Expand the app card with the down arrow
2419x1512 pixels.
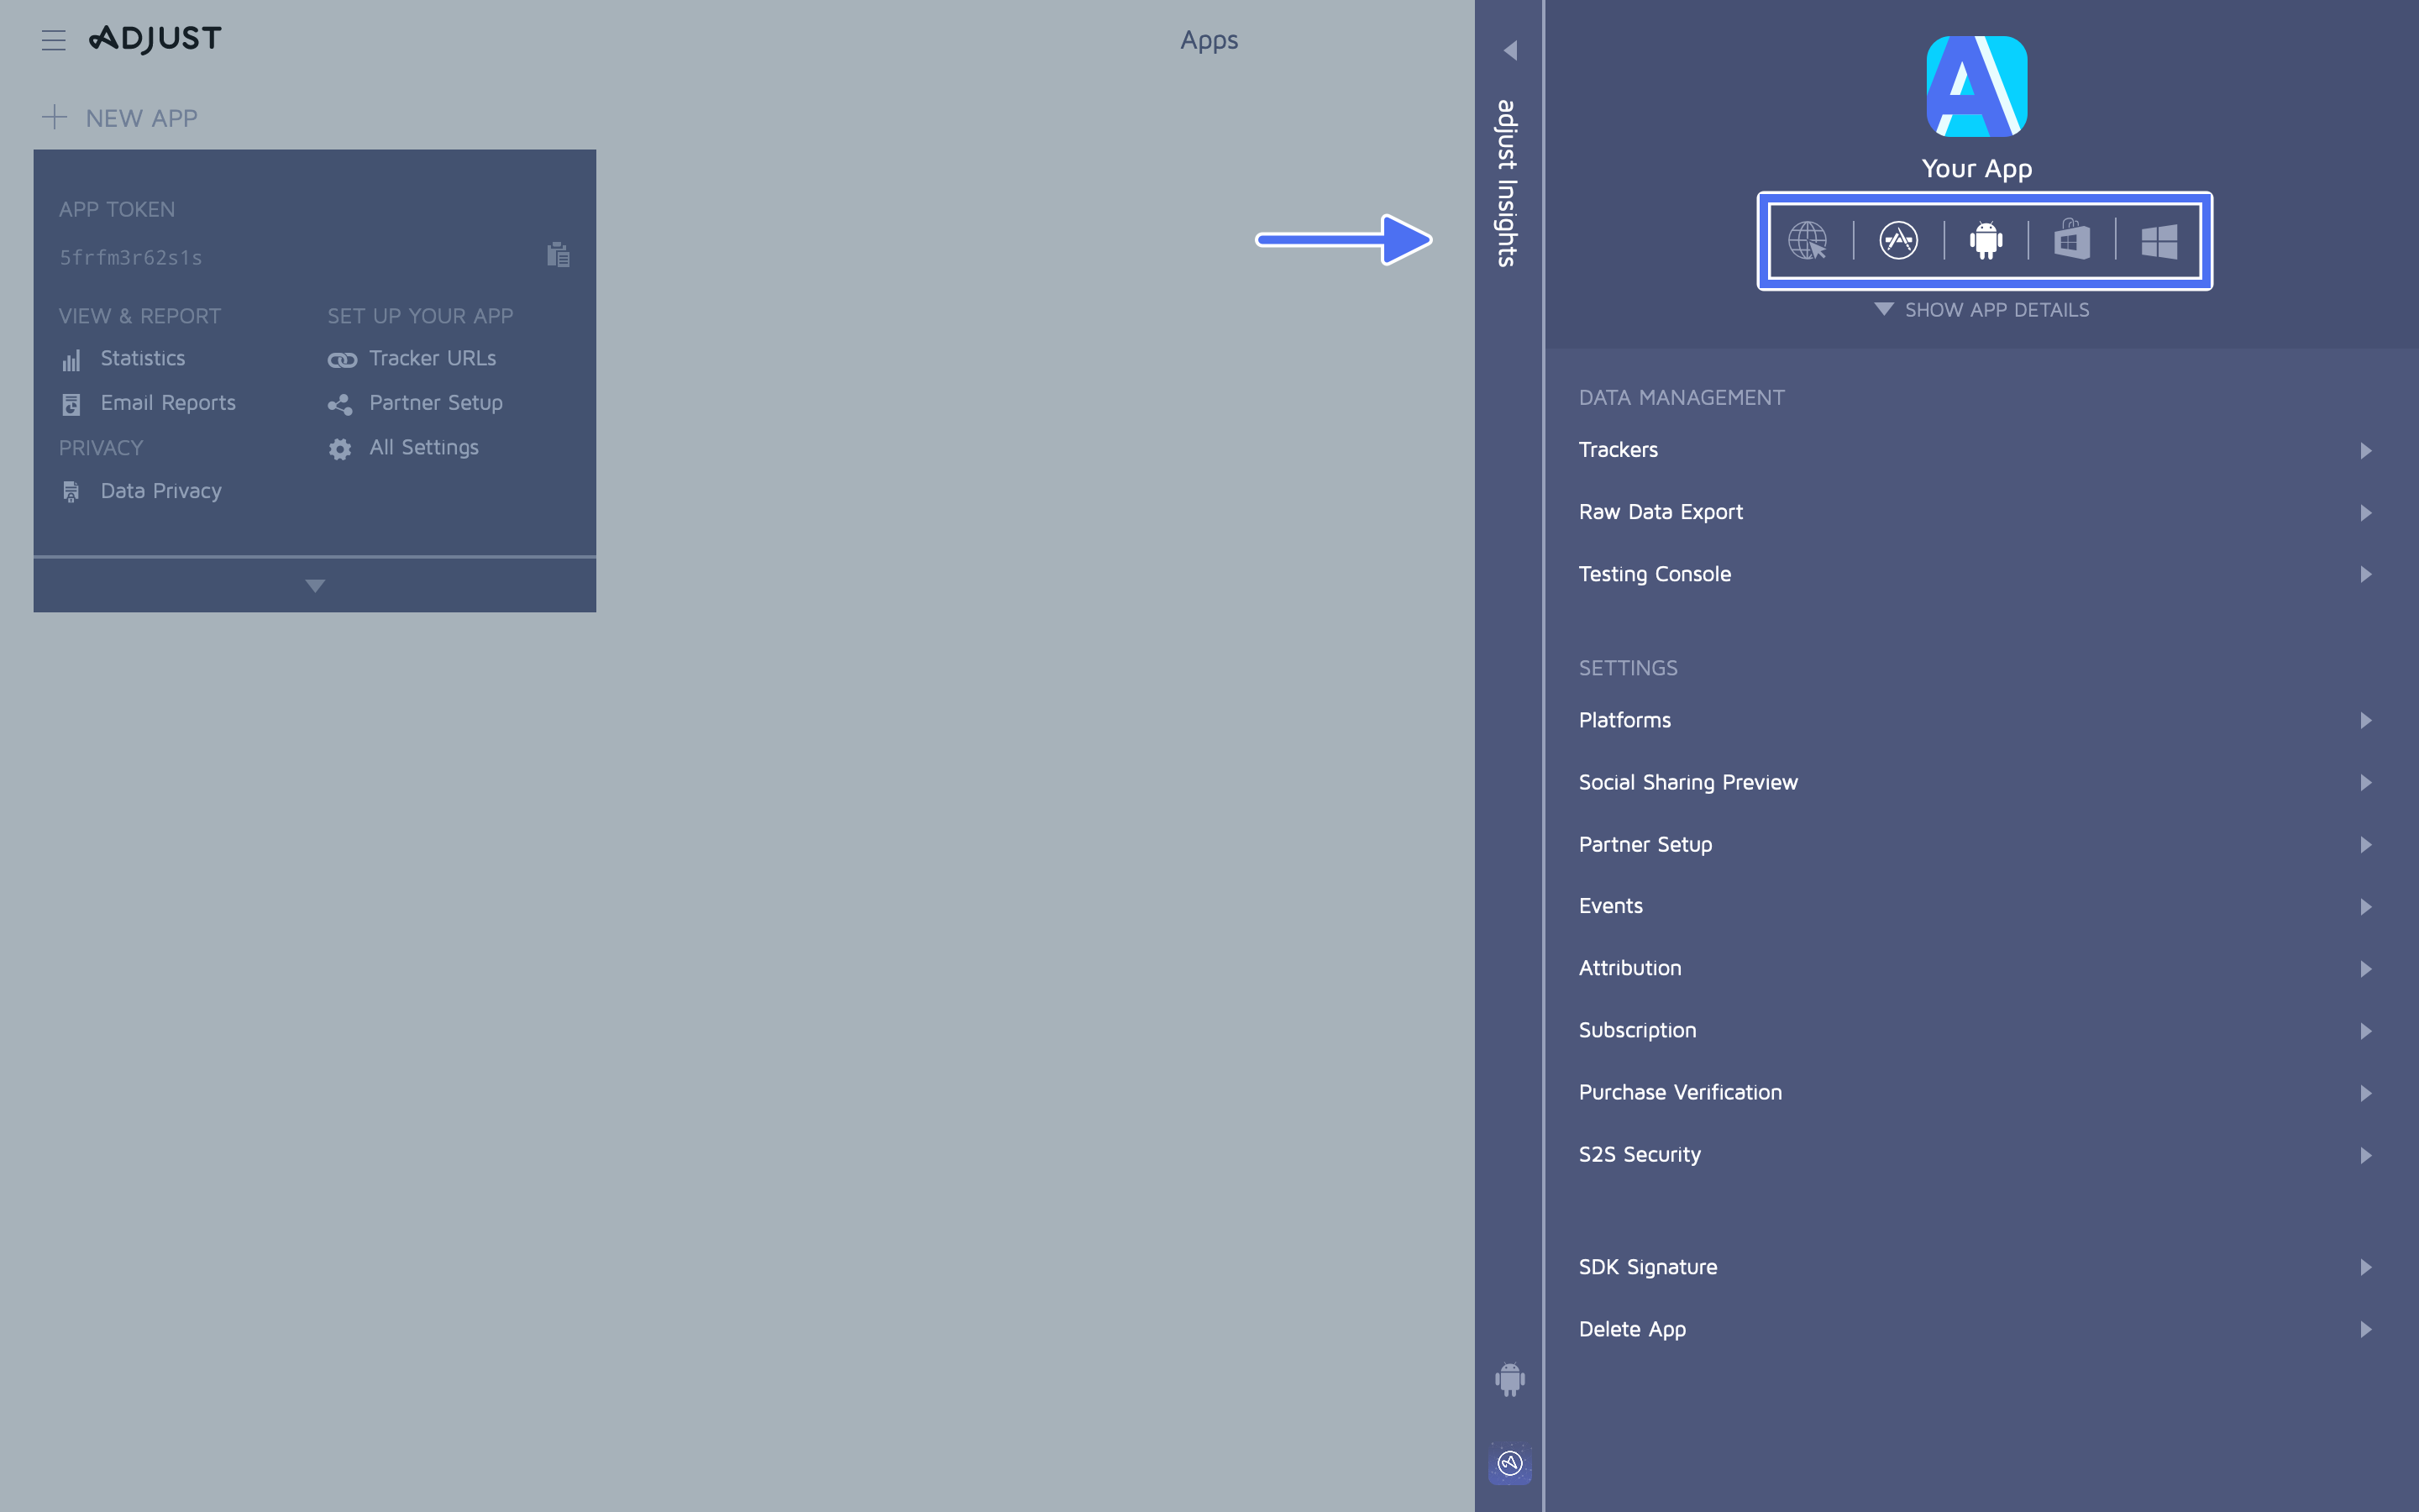314,584
